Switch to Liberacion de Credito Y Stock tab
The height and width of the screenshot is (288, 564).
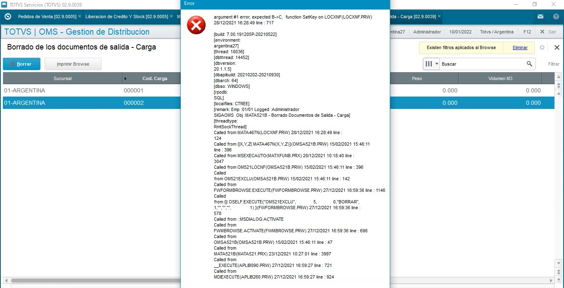pos(126,17)
